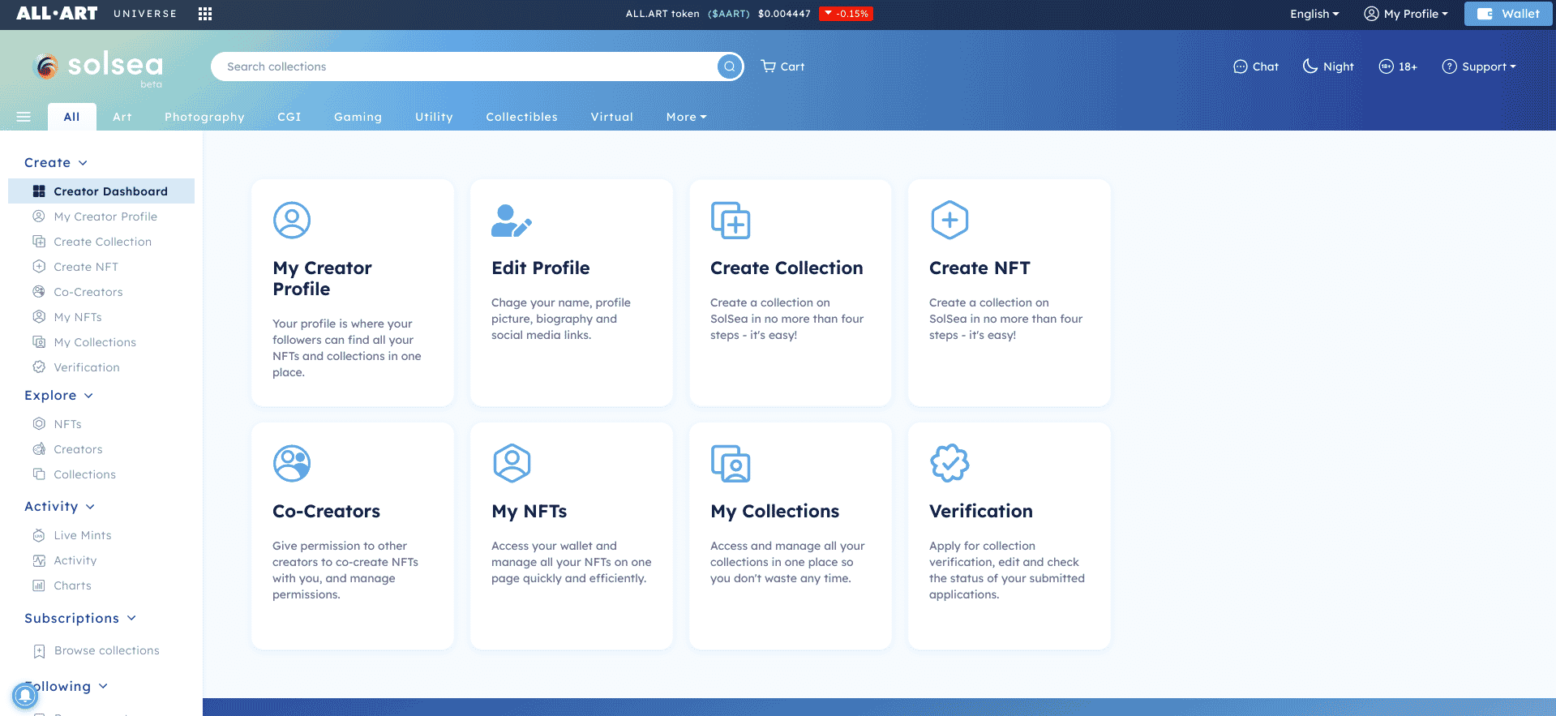The width and height of the screenshot is (1556, 716).
Task: Click the solsea logo
Action: click(x=98, y=66)
